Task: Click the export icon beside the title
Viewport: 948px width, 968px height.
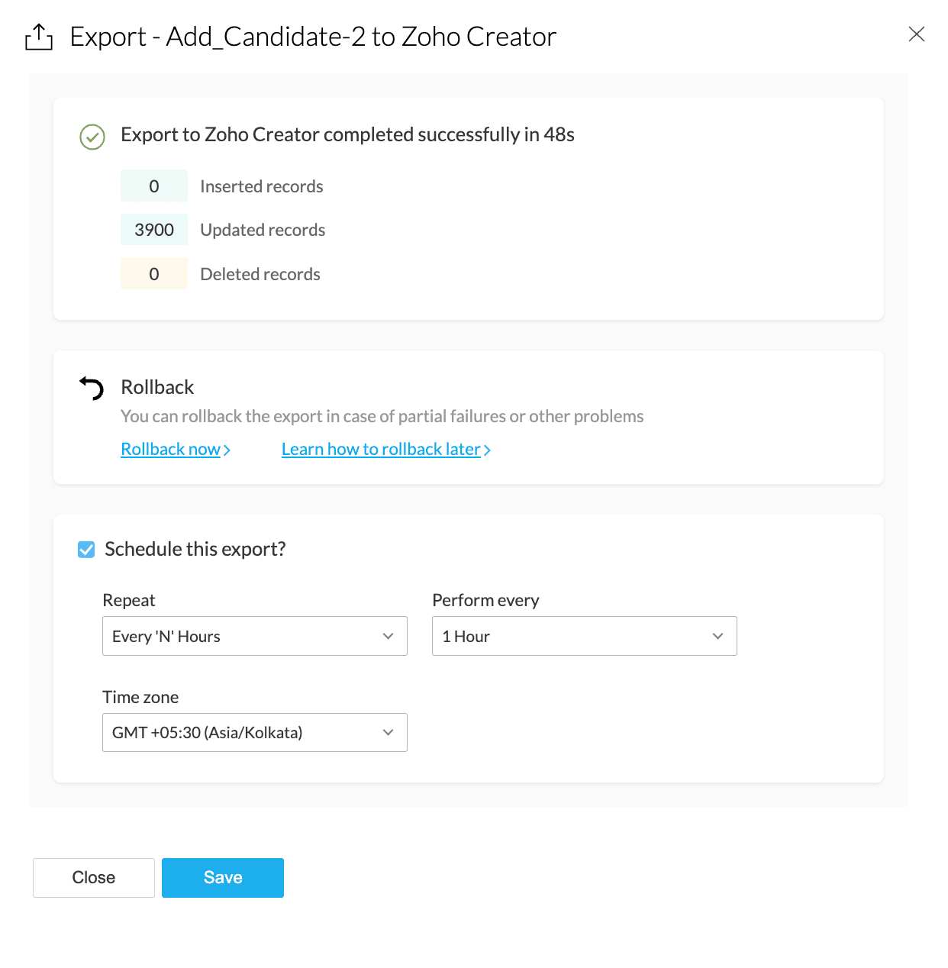Action: pos(39,37)
